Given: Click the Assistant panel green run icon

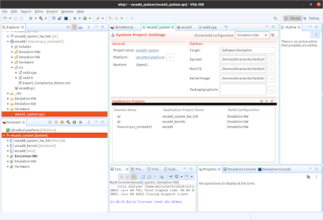Looking at the screenshot, I should (x=74, y=122).
